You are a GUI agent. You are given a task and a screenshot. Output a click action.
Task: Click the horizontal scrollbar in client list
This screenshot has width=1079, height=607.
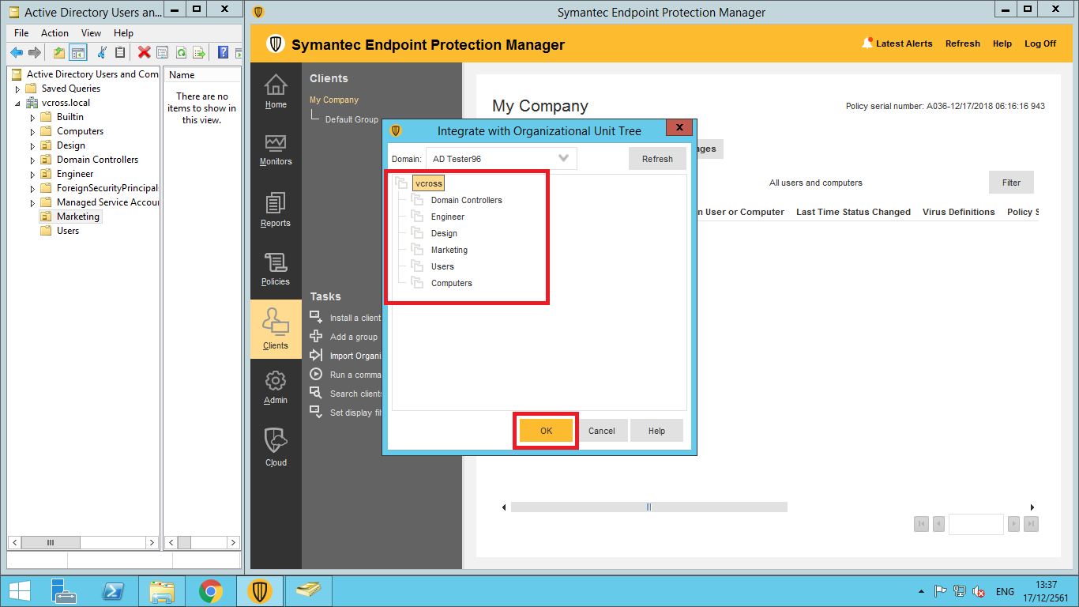(x=649, y=507)
